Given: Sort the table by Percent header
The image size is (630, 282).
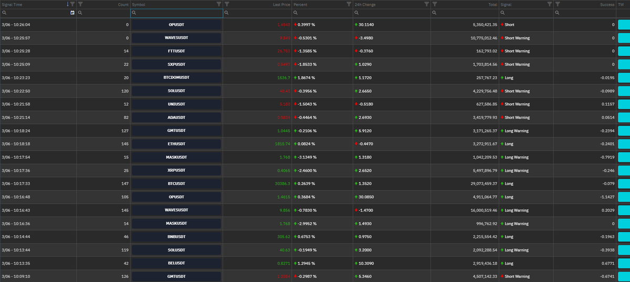Looking at the screenshot, I should (300, 4).
